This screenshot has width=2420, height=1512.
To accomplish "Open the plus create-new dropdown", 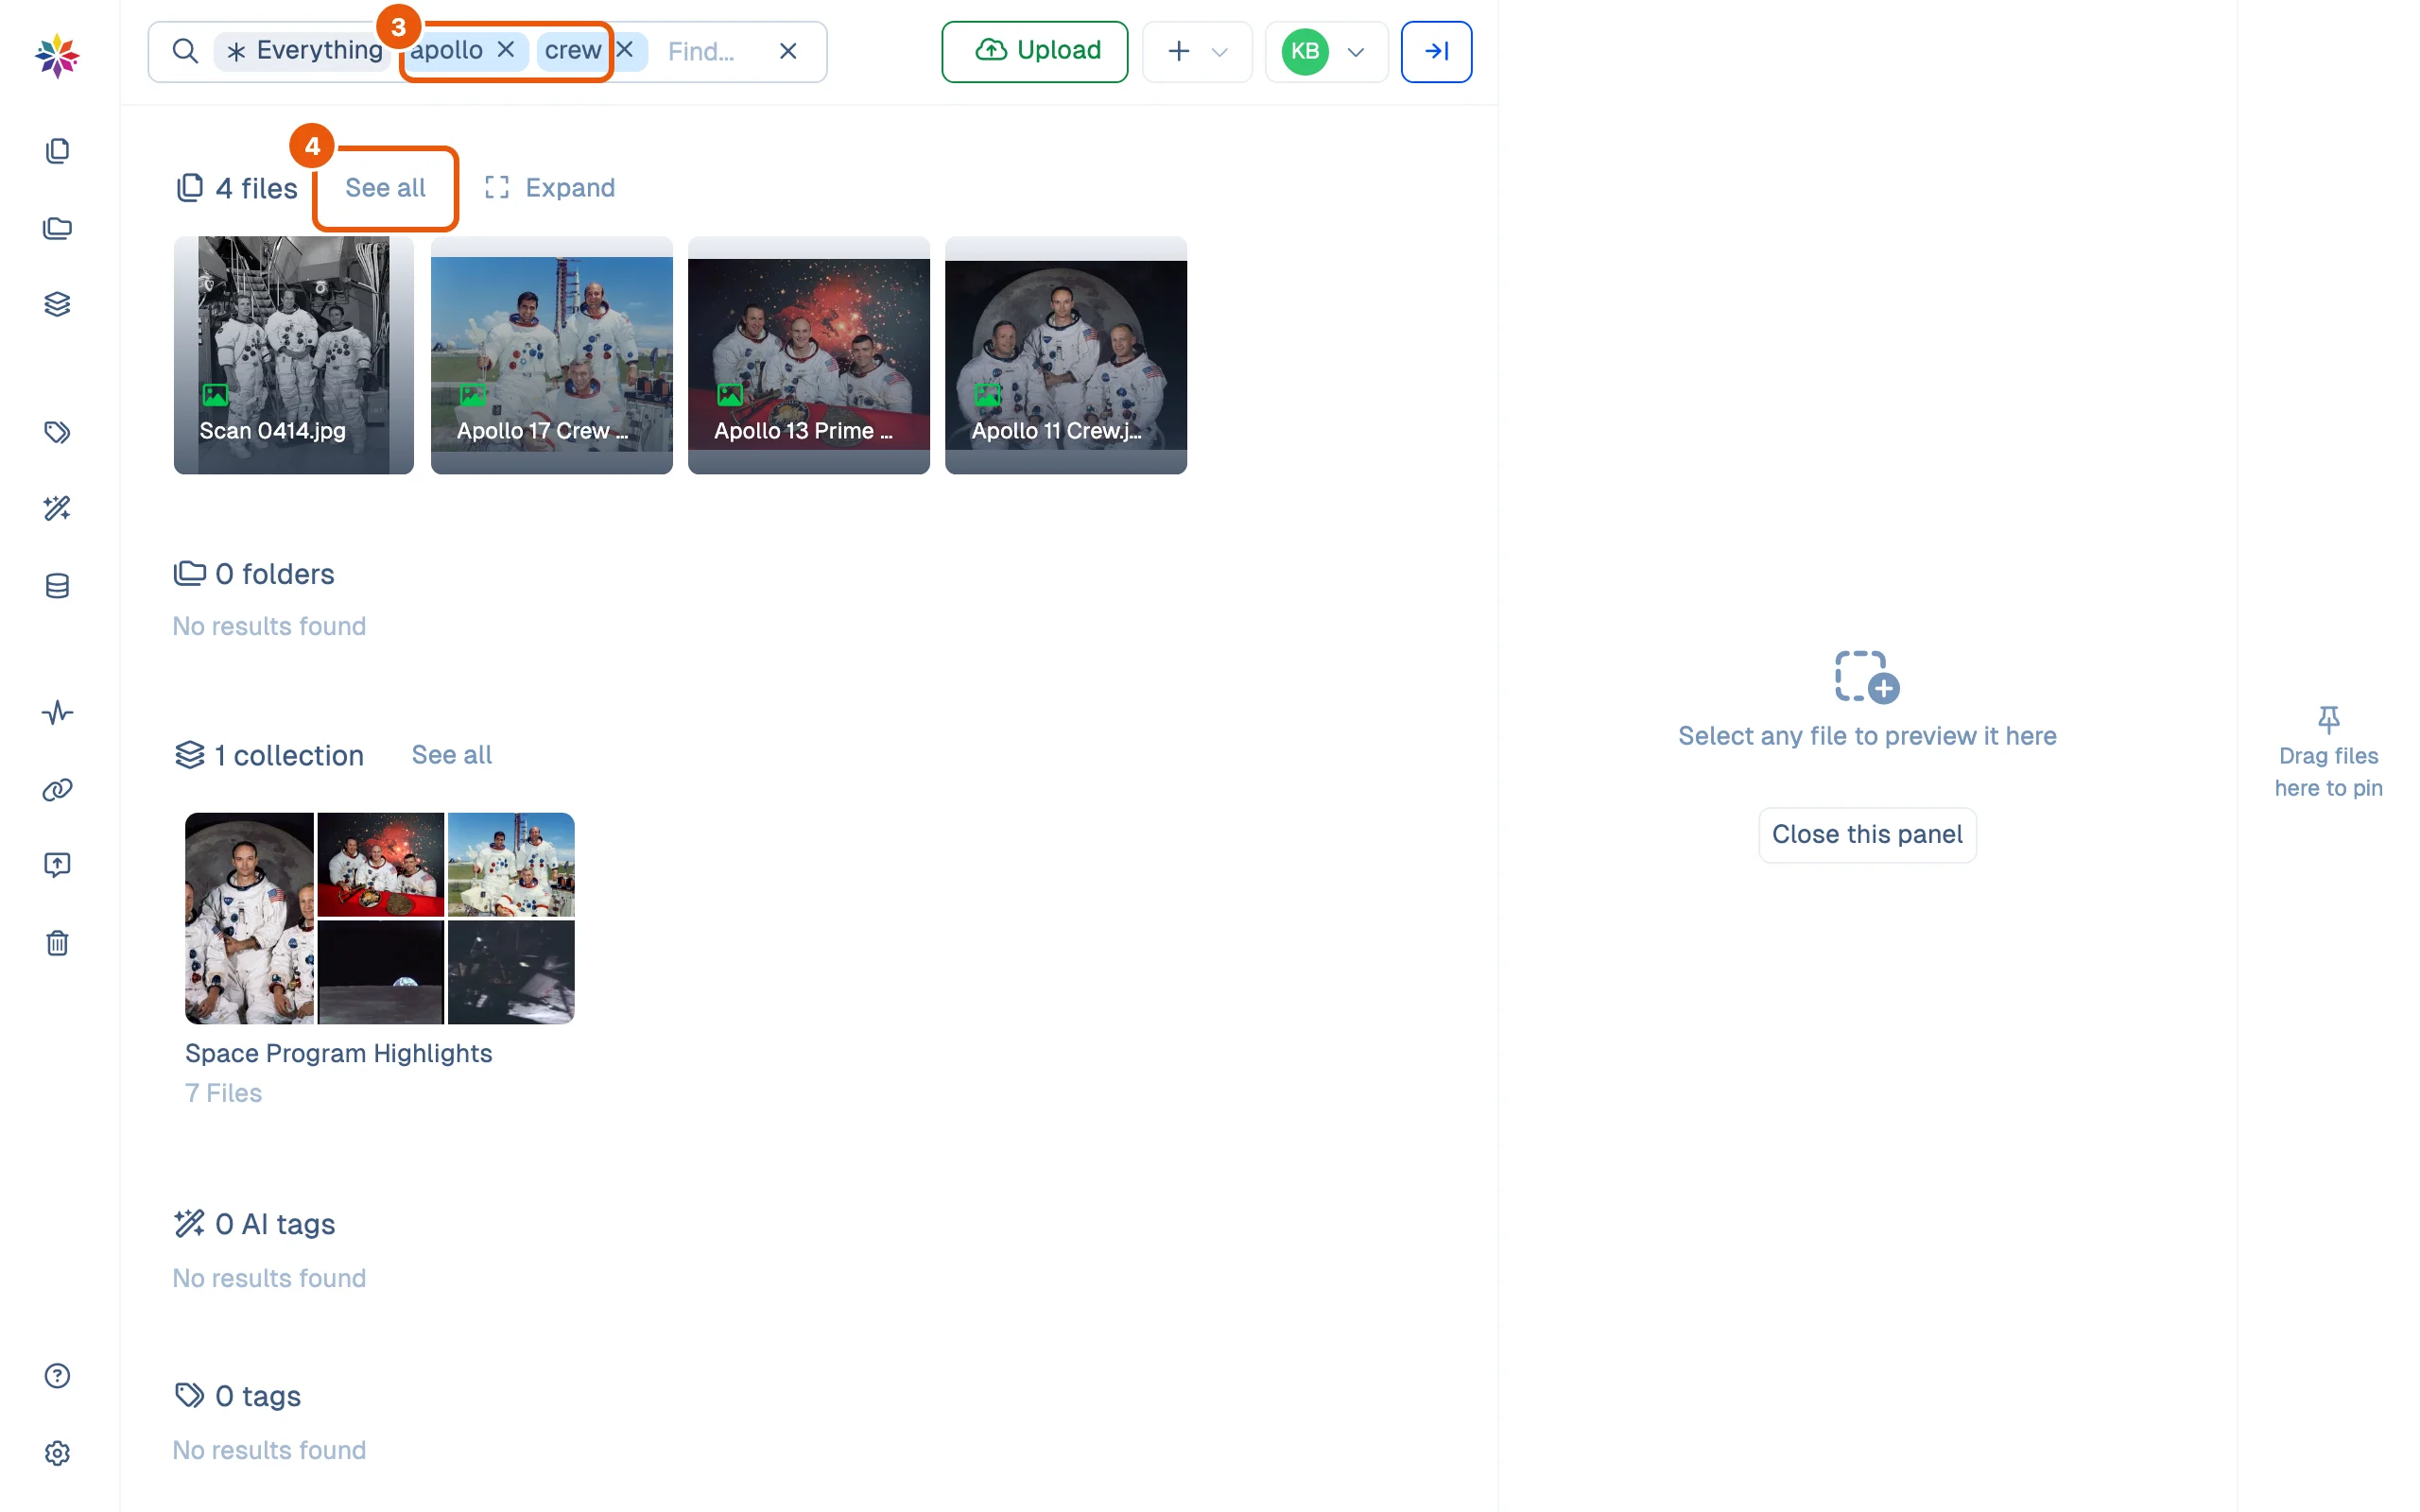I will pos(1197,51).
